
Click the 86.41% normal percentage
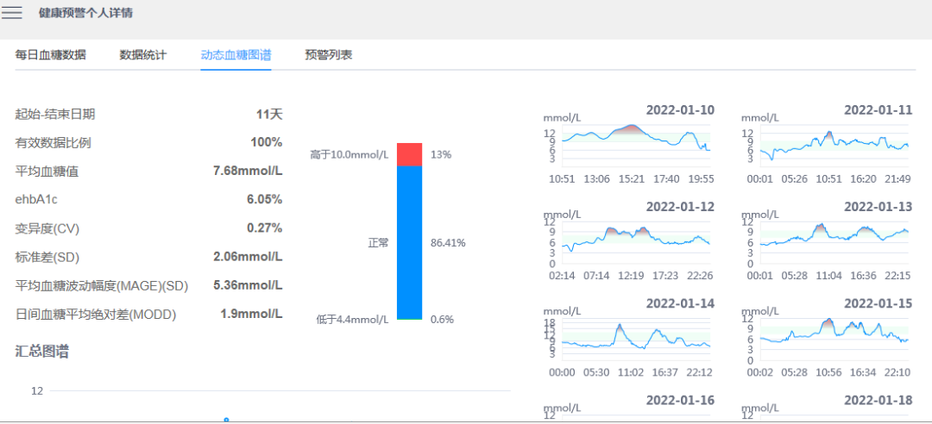pos(448,243)
